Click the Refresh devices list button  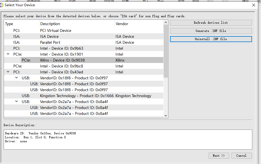(211, 23)
